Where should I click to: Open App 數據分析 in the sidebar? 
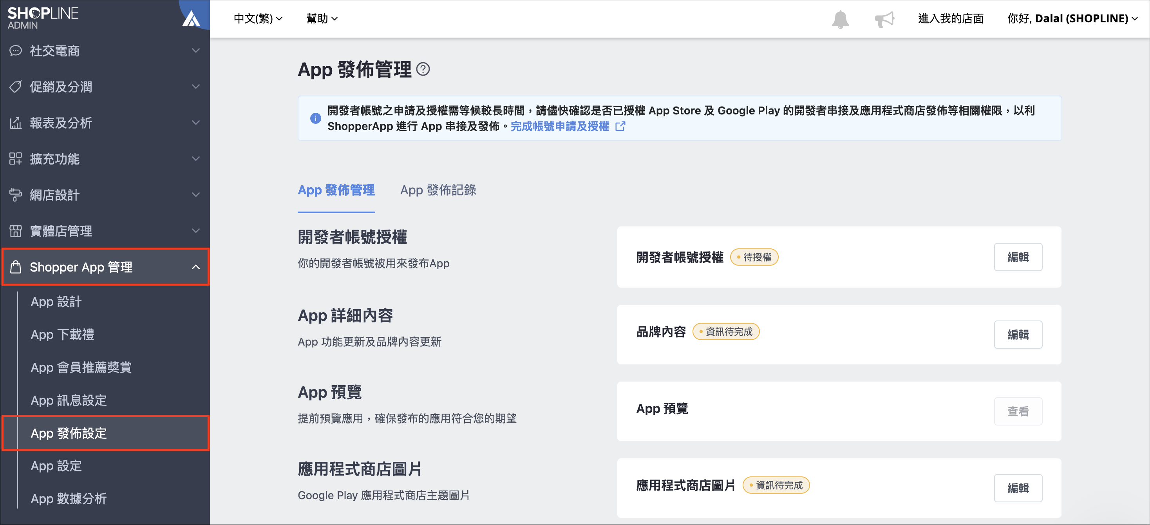(x=68, y=499)
